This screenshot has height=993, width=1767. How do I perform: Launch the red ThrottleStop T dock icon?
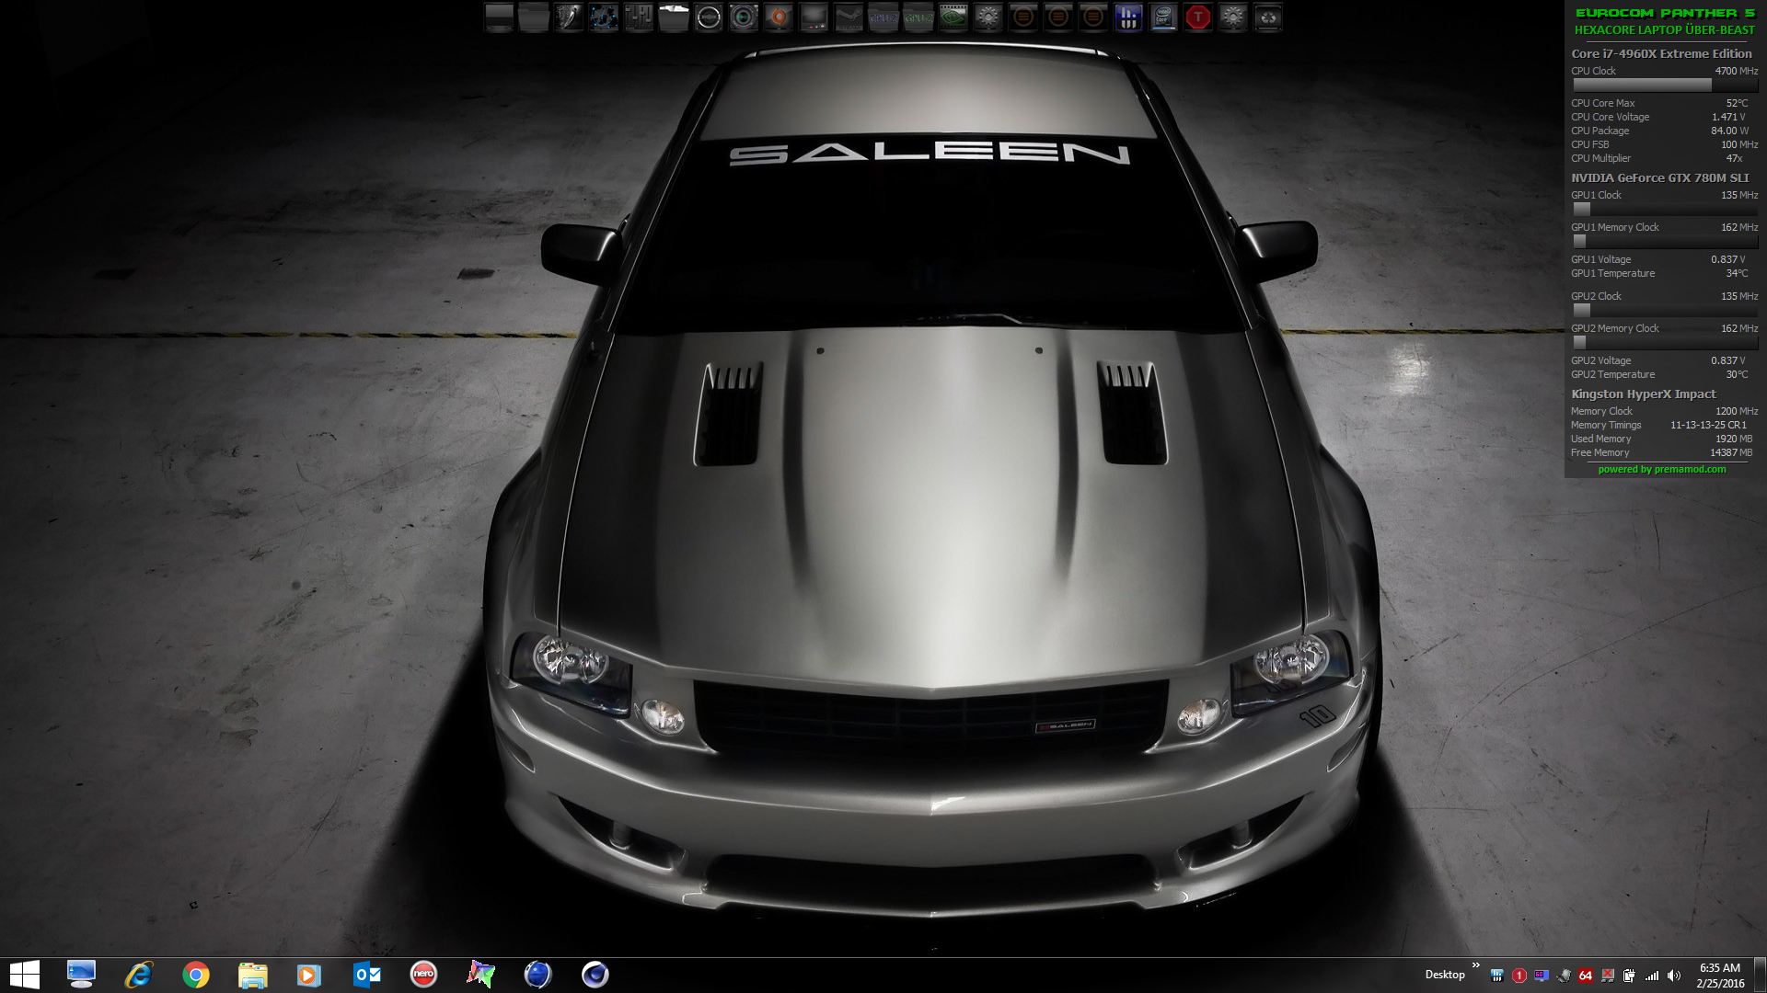1198,17
